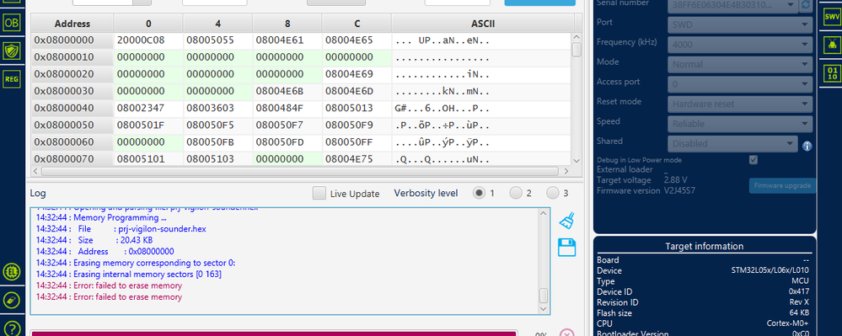Open the Option Bytes (OB) panel
The width and height of the screenshot is (842, 336).
click(x=11, y=23)
